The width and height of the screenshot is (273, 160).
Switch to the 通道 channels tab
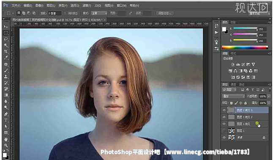click(x=233, y=85)
